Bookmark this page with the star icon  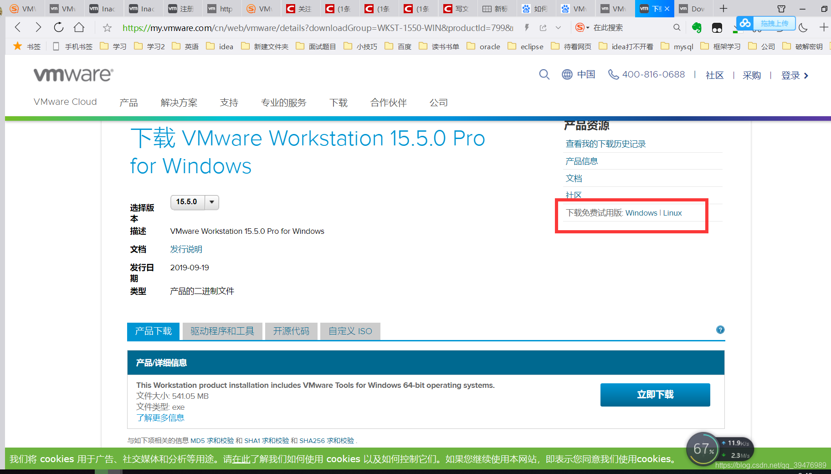[x=107, y=28]
